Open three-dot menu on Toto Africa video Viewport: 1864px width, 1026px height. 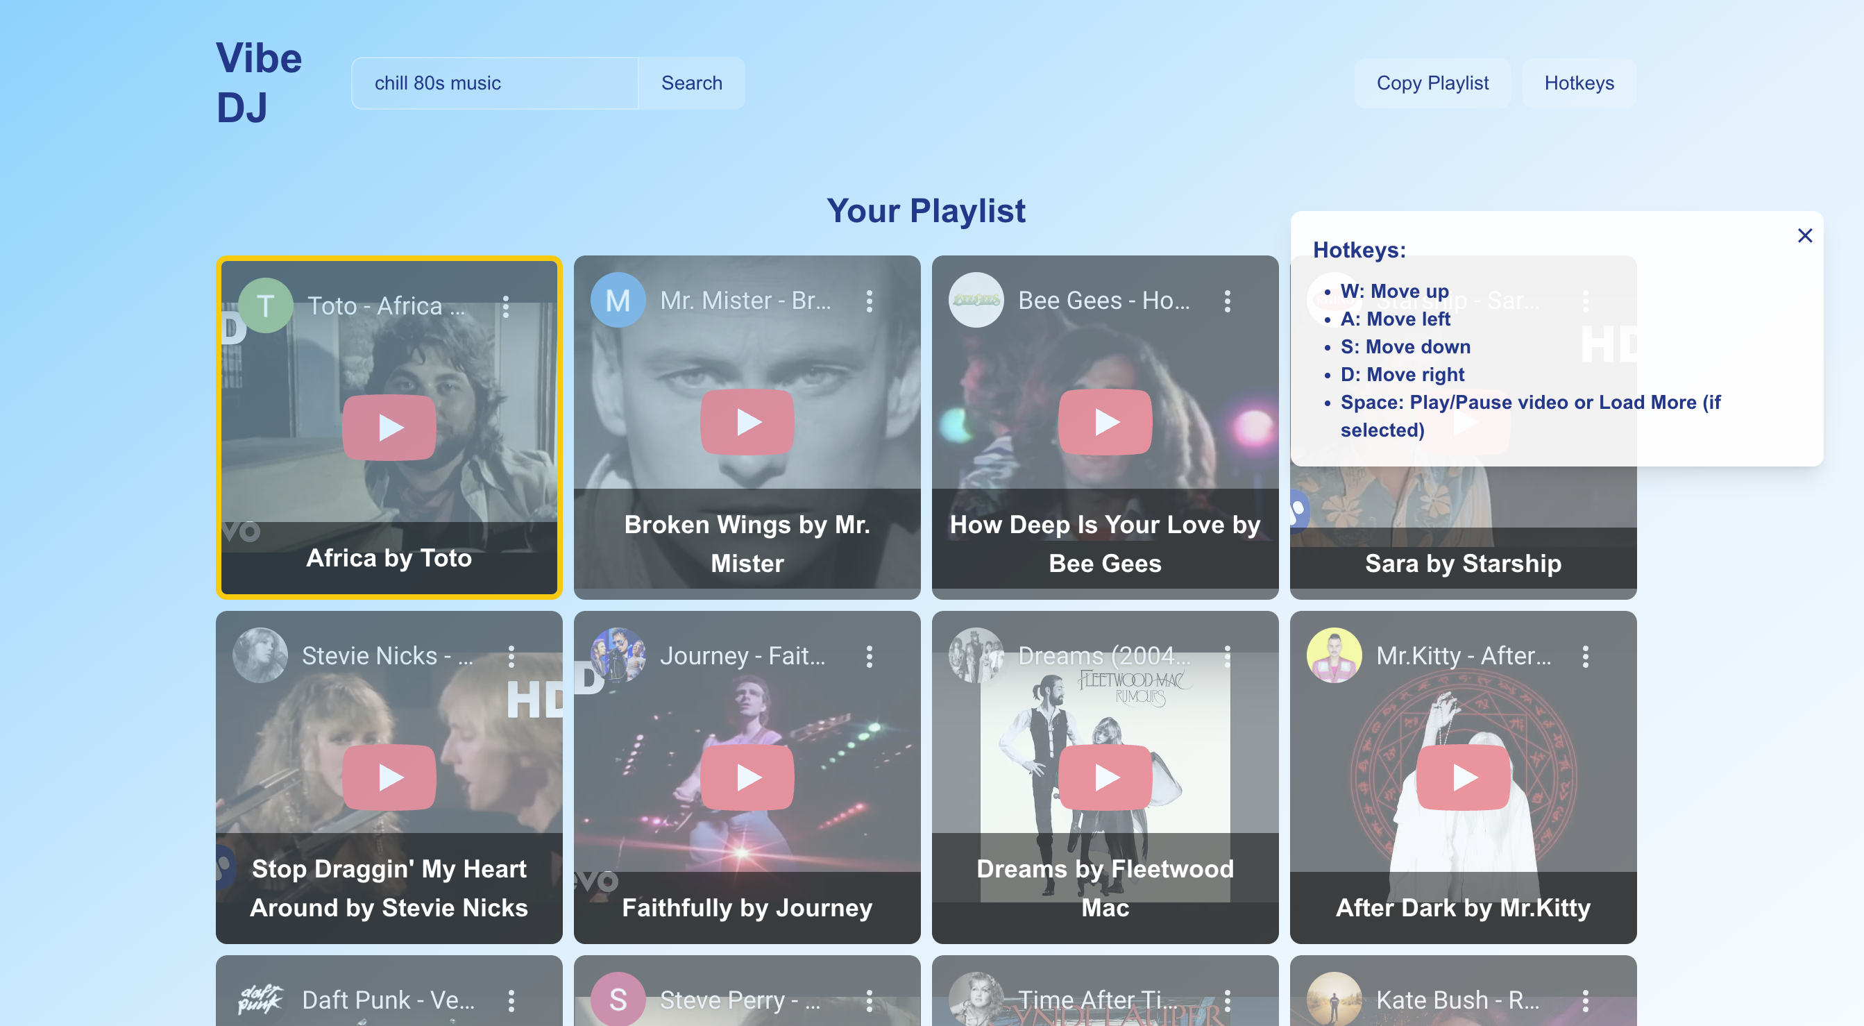point(506,306)
